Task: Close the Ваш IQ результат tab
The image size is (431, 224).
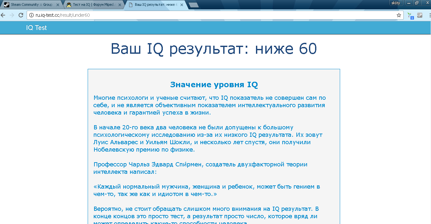Action: [x=182, y=5]
